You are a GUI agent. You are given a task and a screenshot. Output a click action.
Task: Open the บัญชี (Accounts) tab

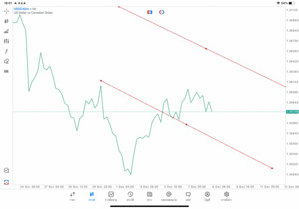pyautogui.click(x=207, y=196)
